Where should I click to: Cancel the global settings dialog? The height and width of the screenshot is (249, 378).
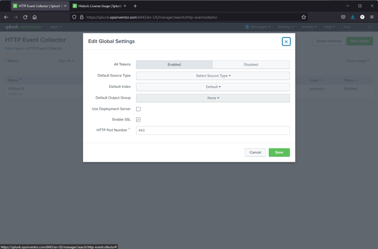click(x=256, y=152)
